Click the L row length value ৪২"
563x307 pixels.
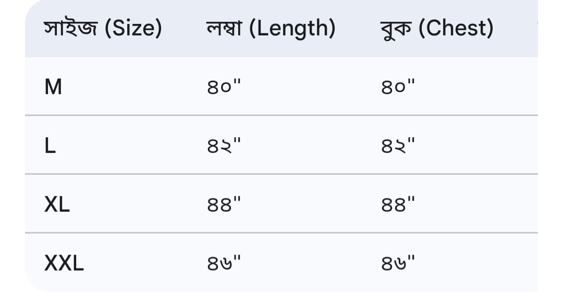point(224,145)
